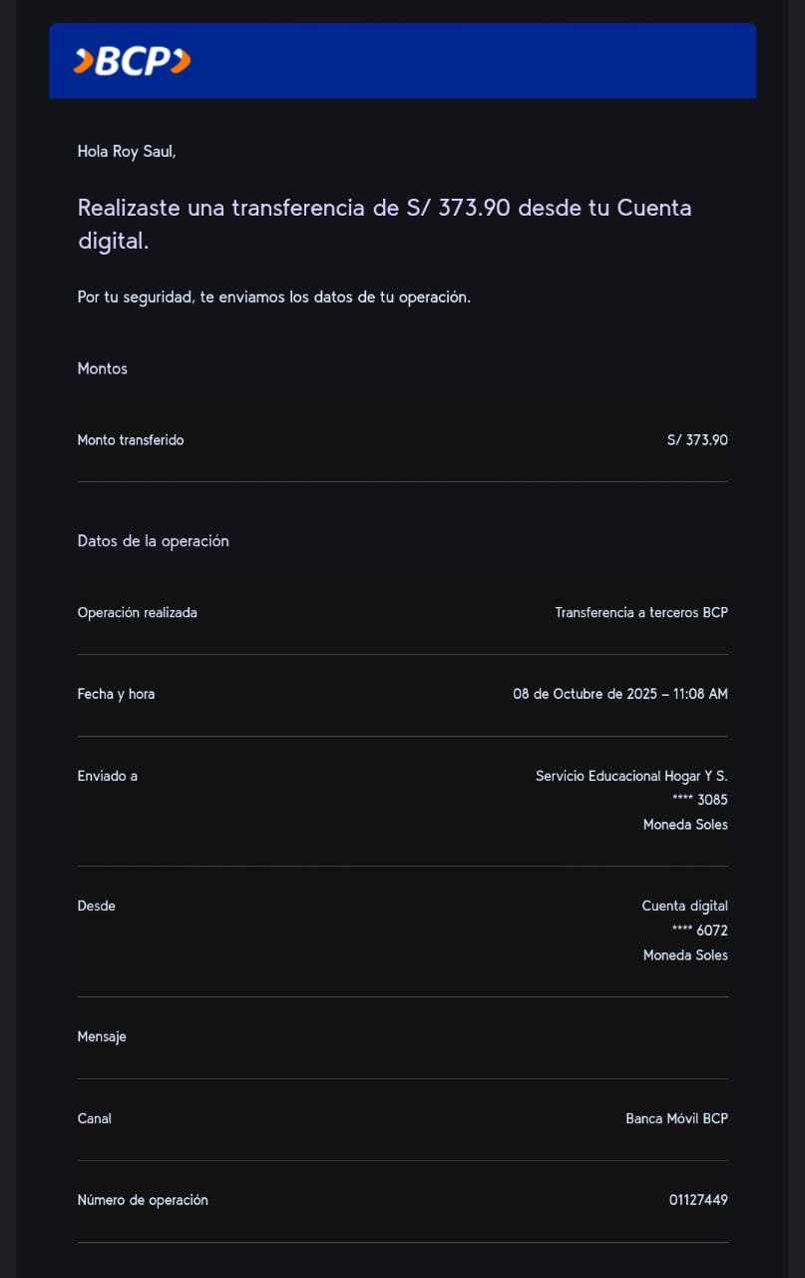Select the "Datos de la operación" heading

(153, 541)
